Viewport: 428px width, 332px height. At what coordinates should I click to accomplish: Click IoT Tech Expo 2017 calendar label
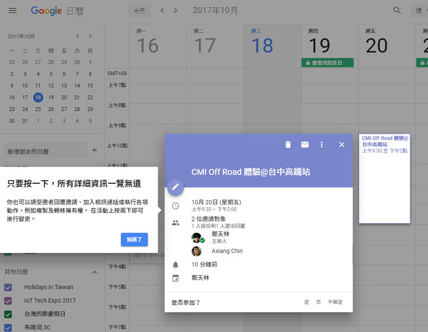[x=50, y=300]
